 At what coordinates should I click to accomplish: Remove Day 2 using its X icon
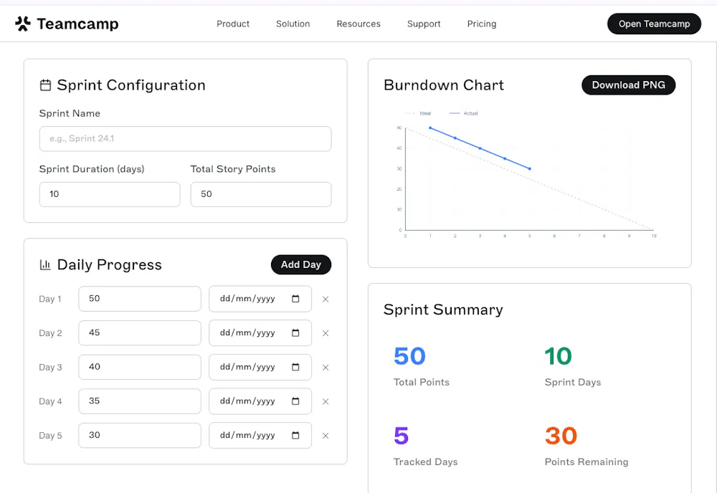pos(326,332)
